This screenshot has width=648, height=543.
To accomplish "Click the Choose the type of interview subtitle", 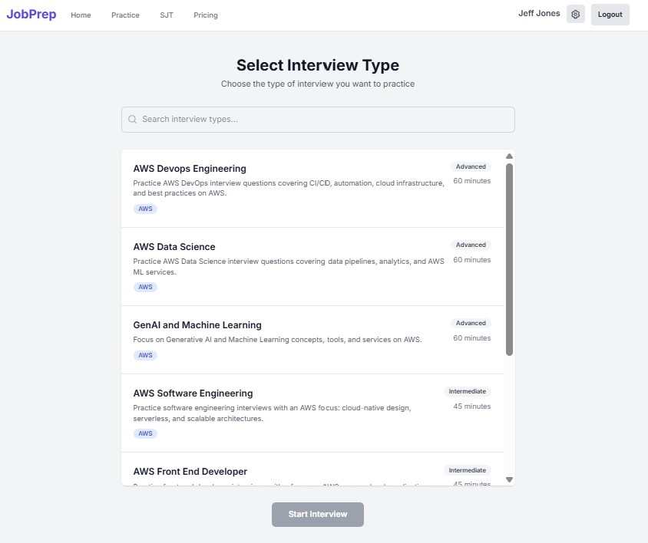I will [318, 84].
